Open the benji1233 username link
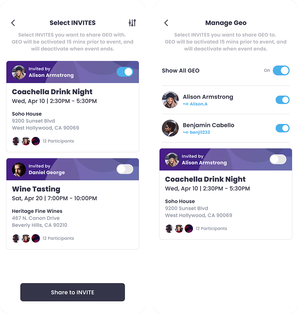This screenshot has width=298, height=314. [200, 132]
